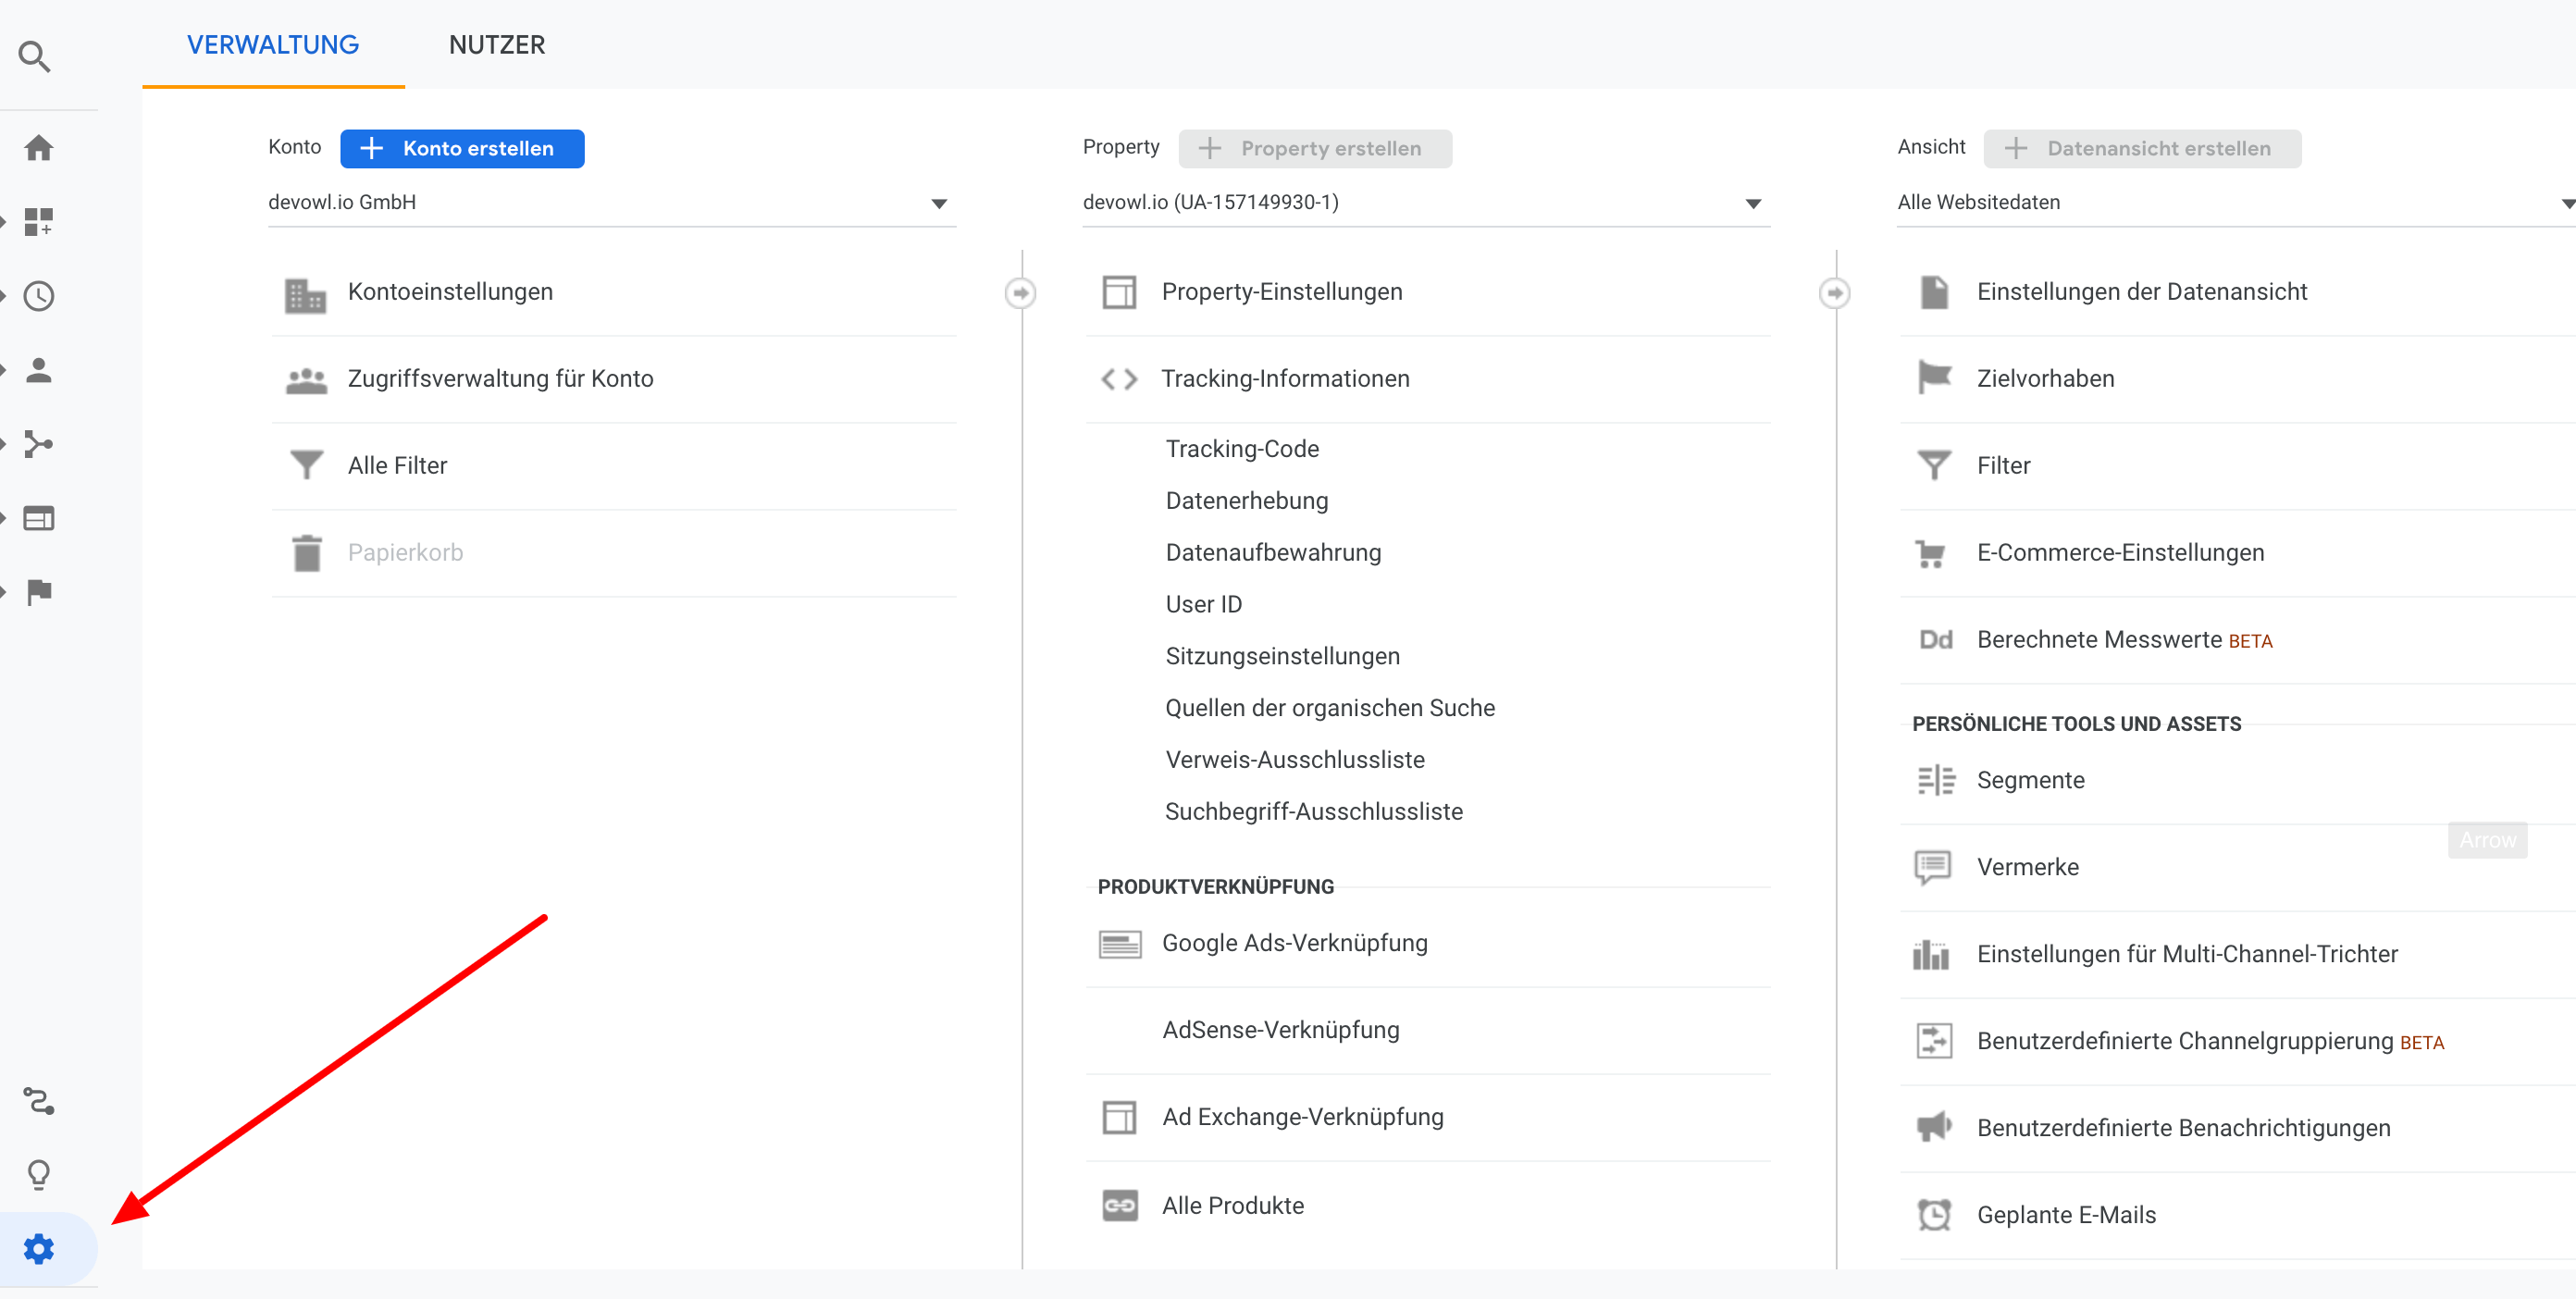Open the settings gear in the sidebar
This screenshot has height=1299, width=2576.
(39, 1247)
